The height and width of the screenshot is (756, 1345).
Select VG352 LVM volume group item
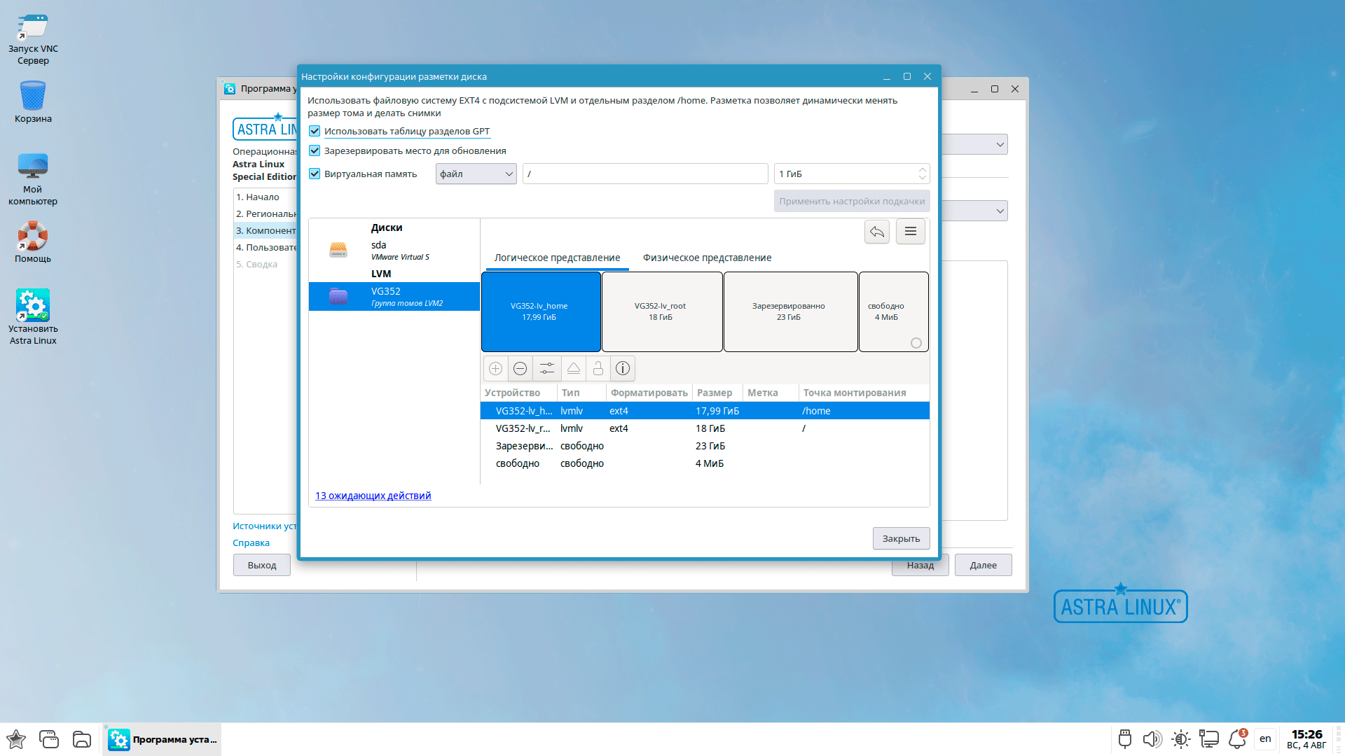pos(394,296)
